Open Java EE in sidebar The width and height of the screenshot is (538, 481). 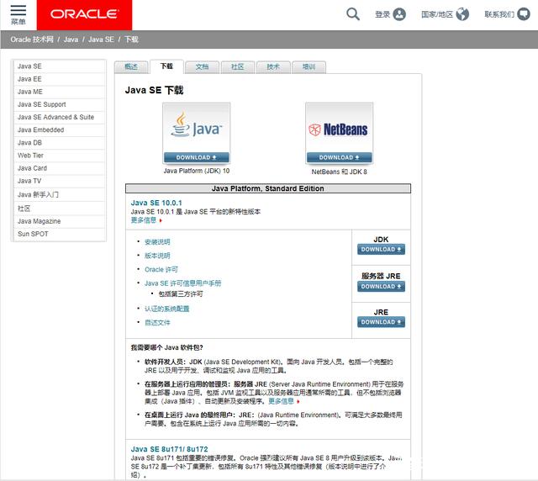pyautogui.click(x=59, y=79)
